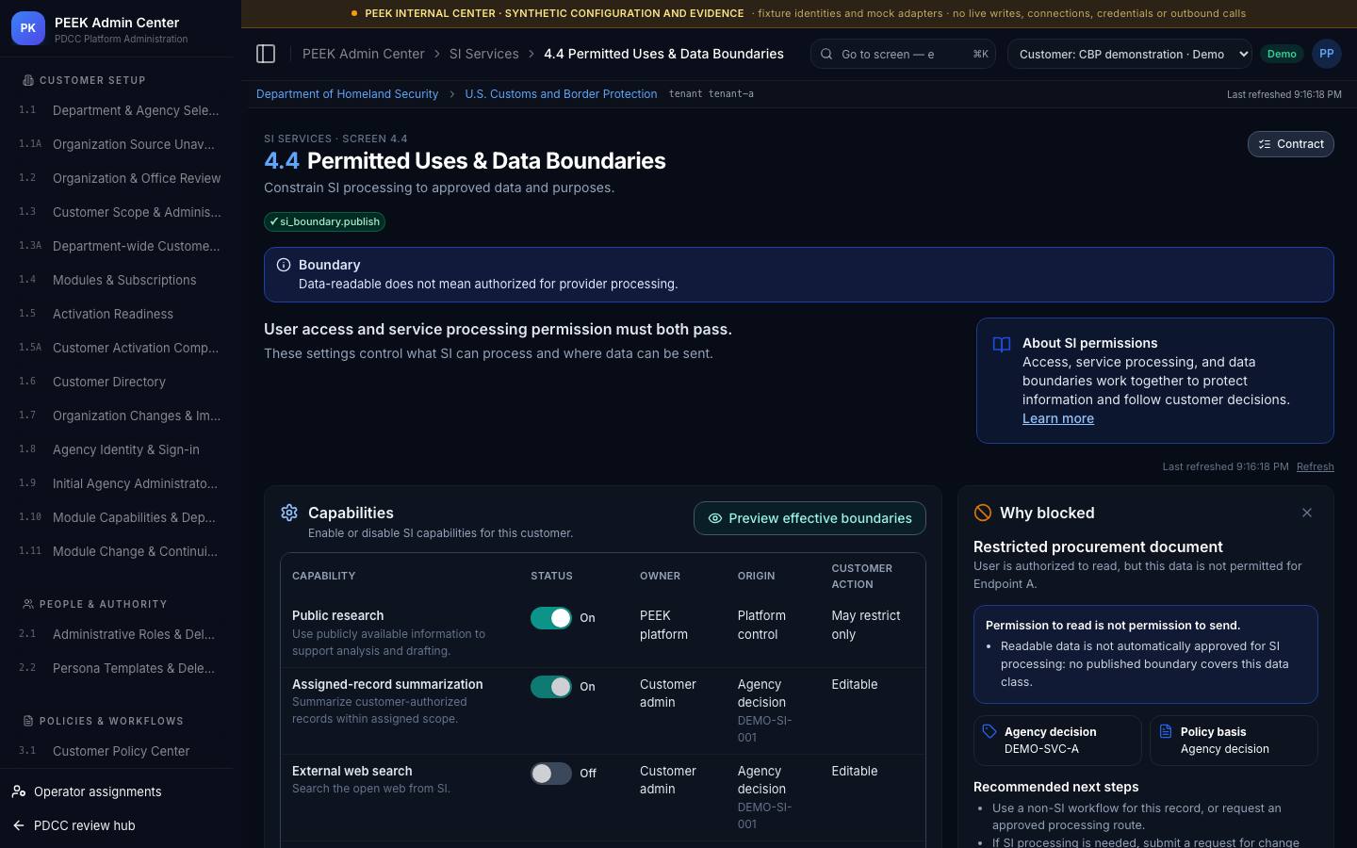Click the Why blocked prohibited icon
Viewport: 1357px width, 848px height.
click(983, 513)
